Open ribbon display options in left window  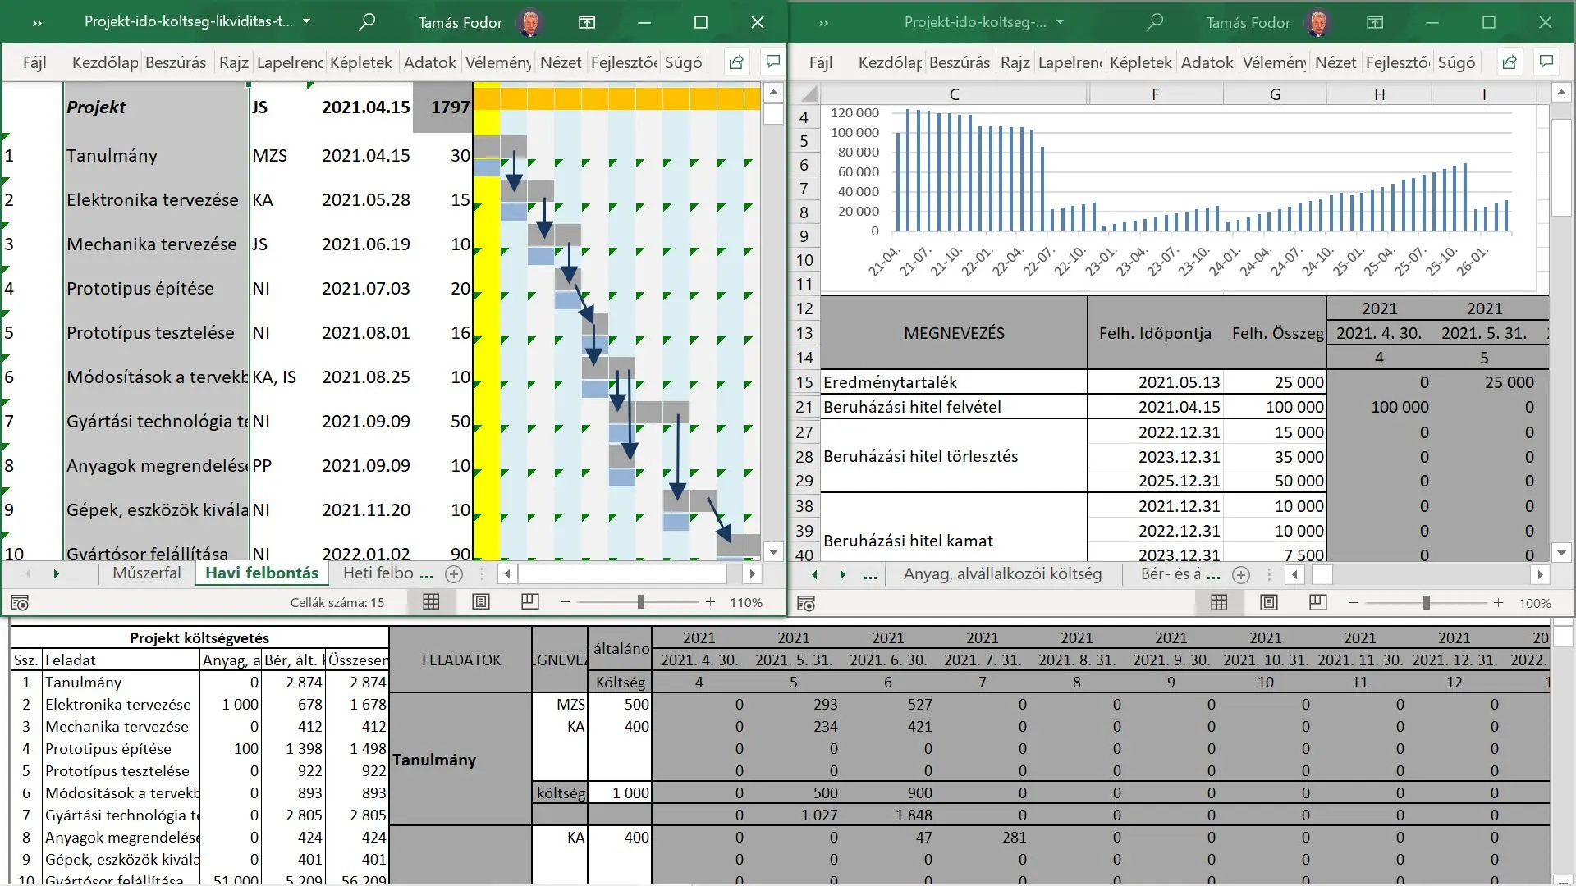point(587,22)
